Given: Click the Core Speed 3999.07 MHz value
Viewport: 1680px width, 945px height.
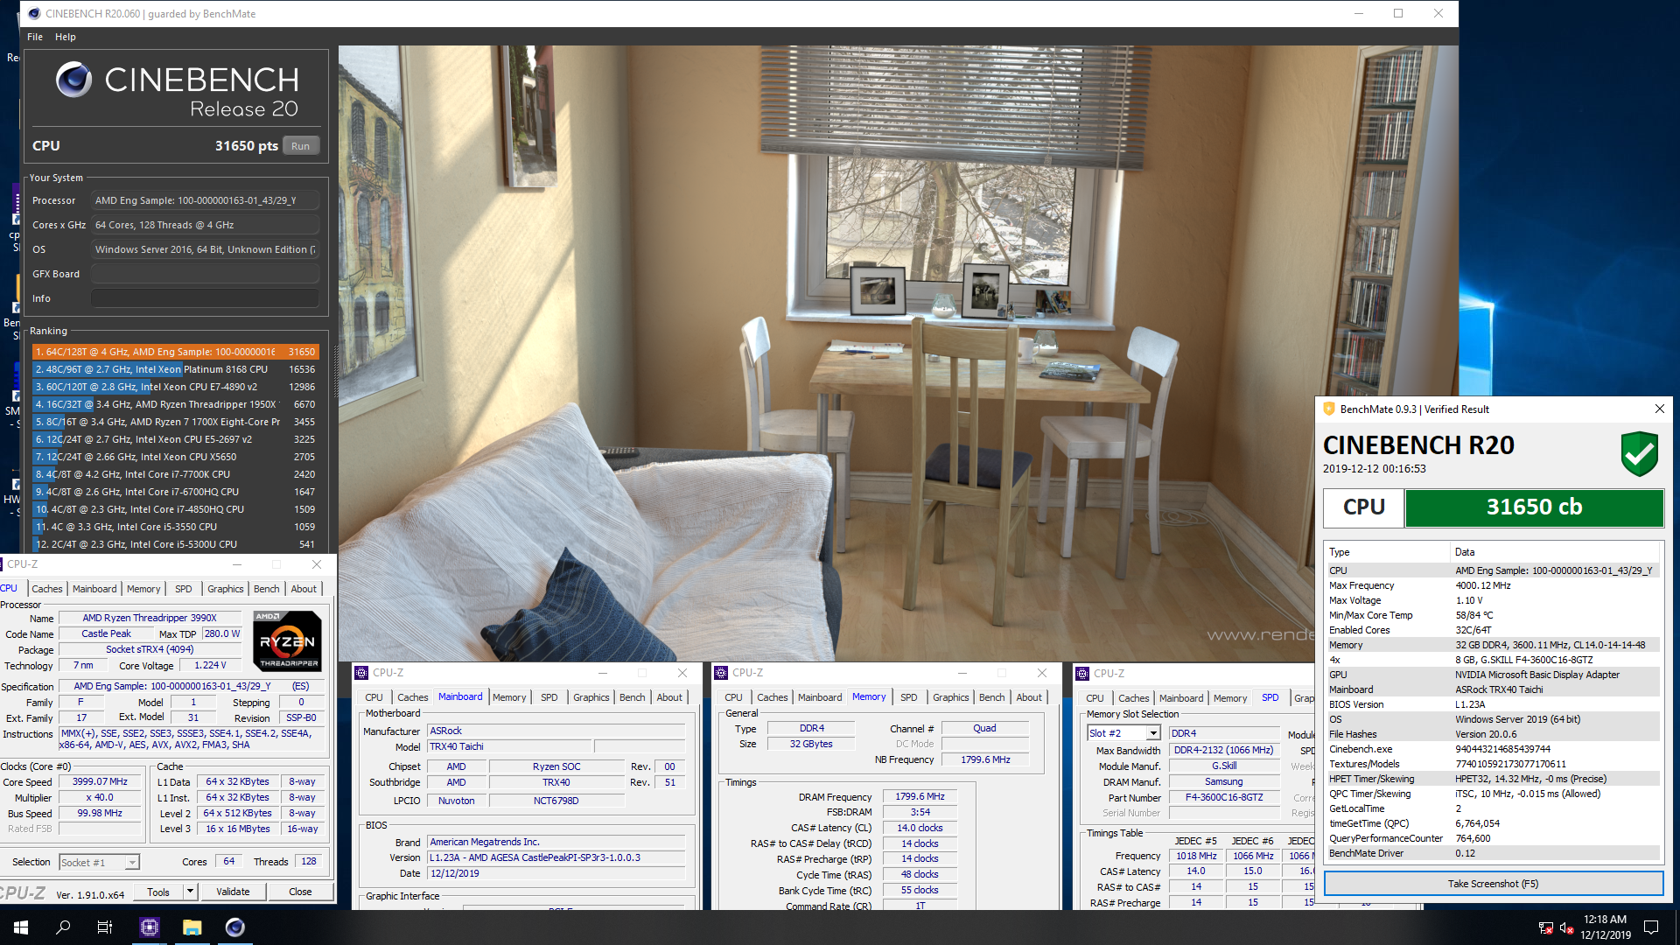Looking at the screenshot, I should (100, 781).
